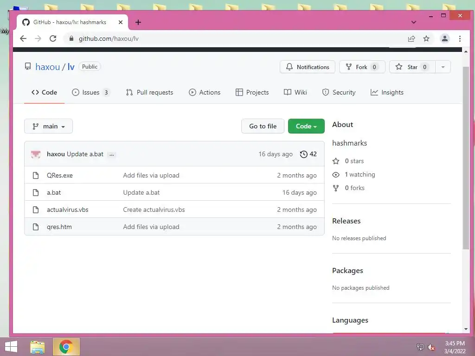Open the 0 forks link in About
This screenshot has width=475, height=356.
[x=348, y=188]
